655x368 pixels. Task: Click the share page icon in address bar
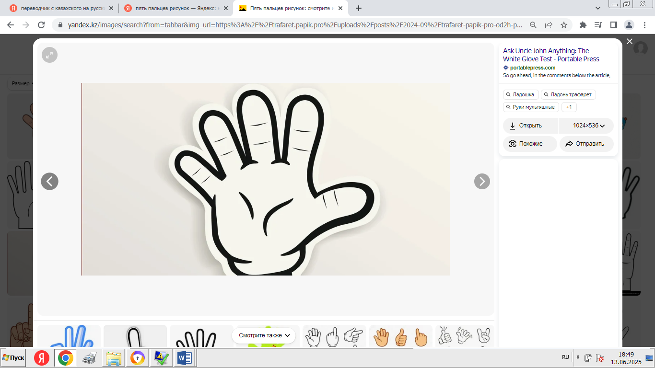(x=549, y=25)
